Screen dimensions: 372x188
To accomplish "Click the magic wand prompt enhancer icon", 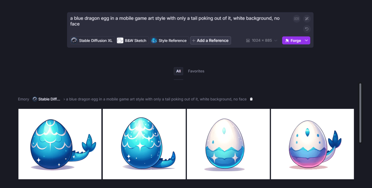I will 307,19.
